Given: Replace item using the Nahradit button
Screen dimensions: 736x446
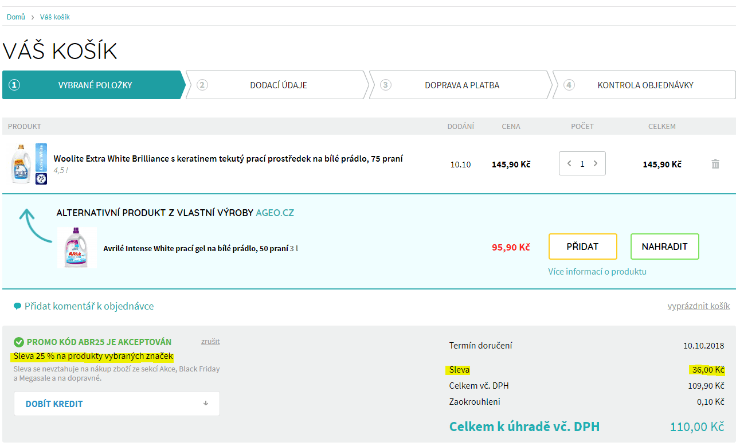Looking at the screenshot, I should 665,247.
